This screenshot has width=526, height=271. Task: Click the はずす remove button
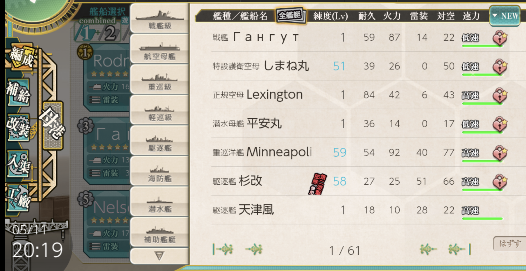pyautogui.click(x=510, y=244)
